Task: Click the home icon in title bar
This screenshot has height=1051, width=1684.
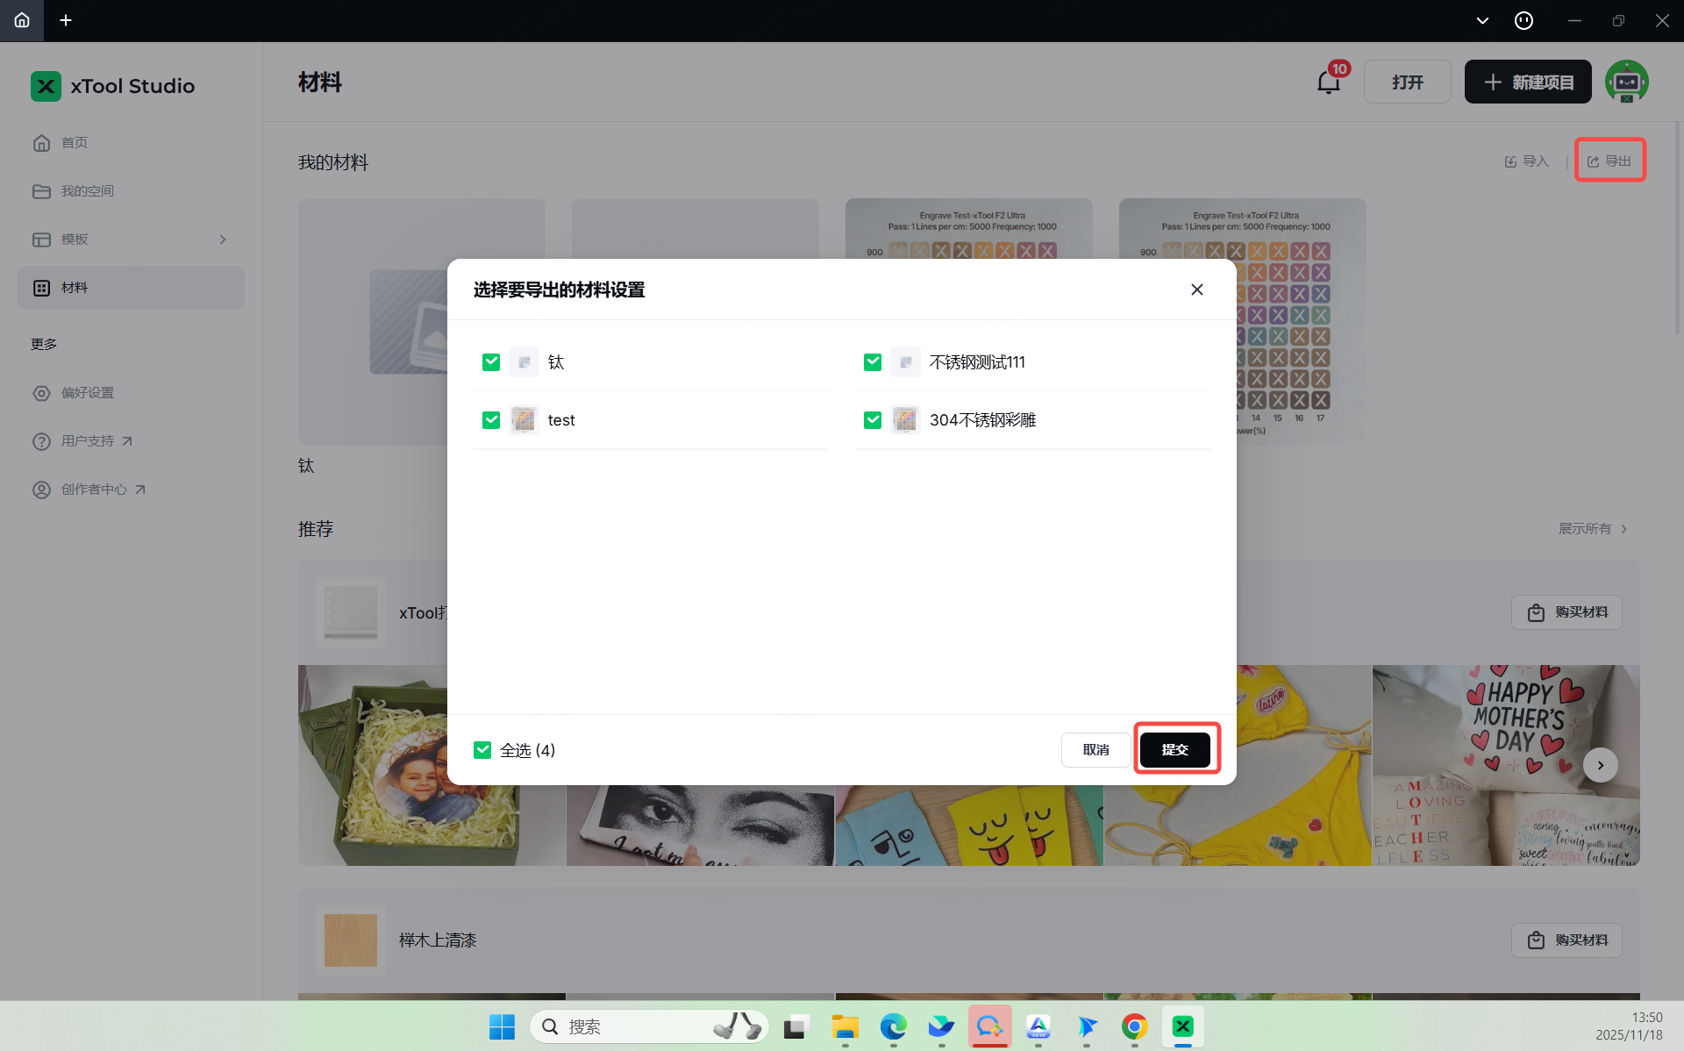Action: pos(22,20)
